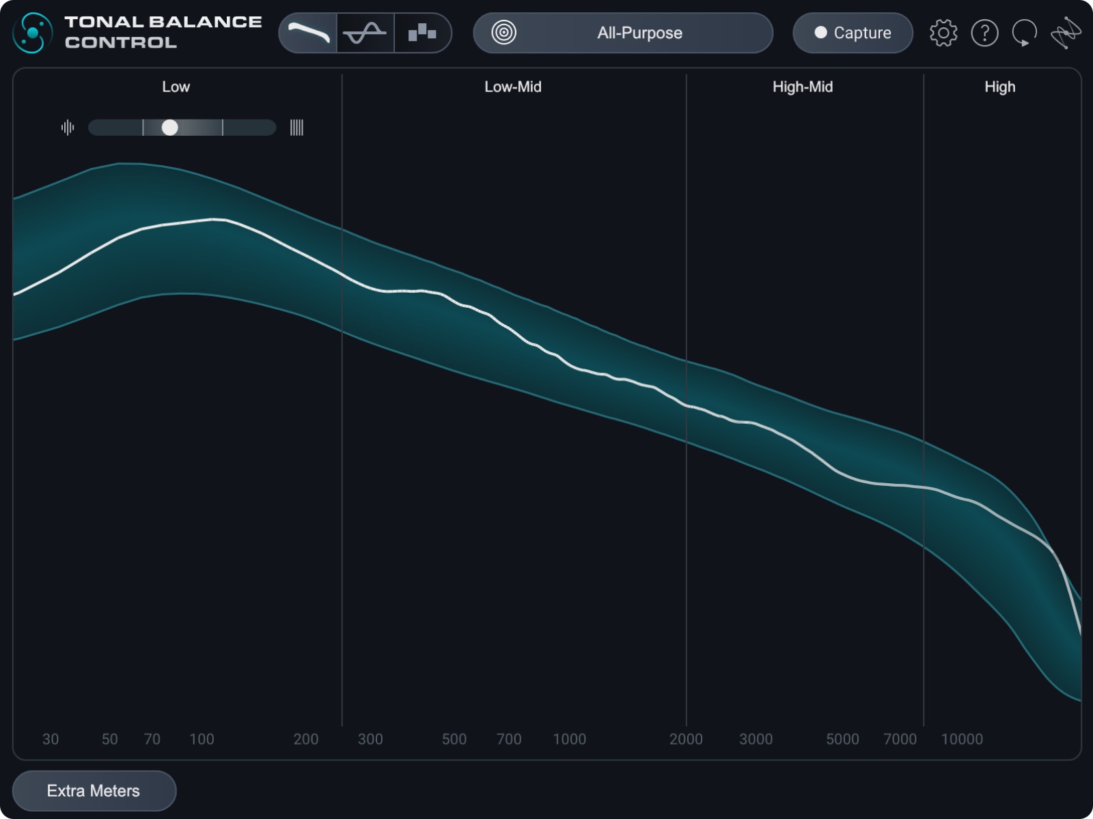Screen dimensions: 1093x819
Task: Switch to the bar blocks view
Action: click(x=422, y=33)
